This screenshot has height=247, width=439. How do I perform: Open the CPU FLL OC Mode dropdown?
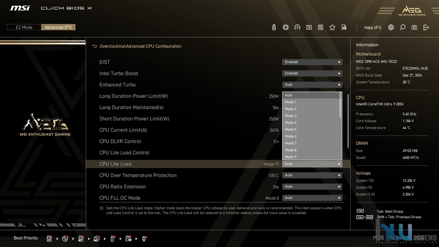pyautogui.click(x=312, y=198)
